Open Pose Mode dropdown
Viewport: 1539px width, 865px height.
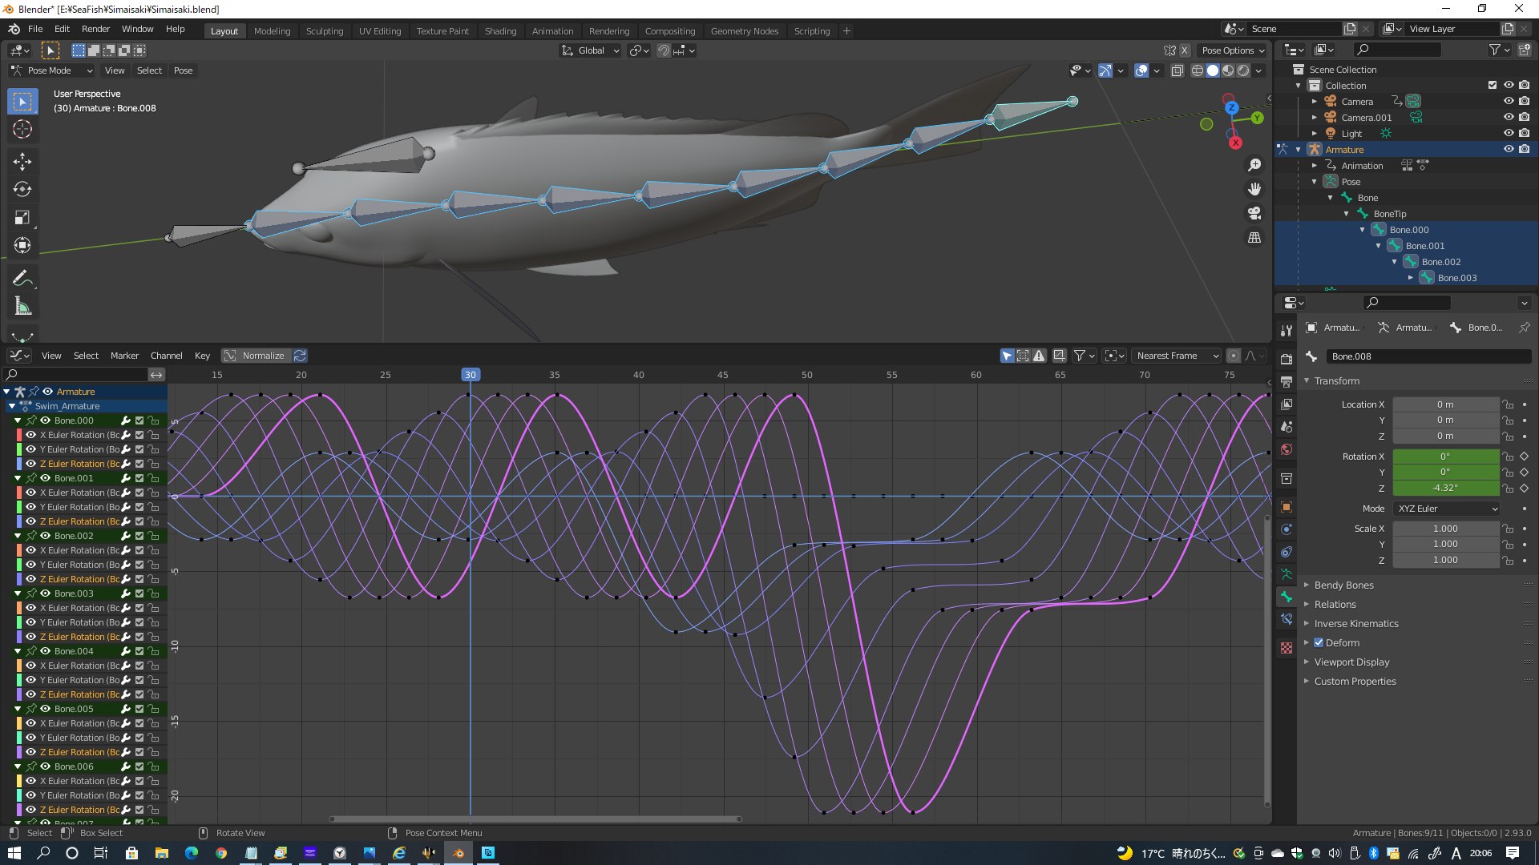52,70
